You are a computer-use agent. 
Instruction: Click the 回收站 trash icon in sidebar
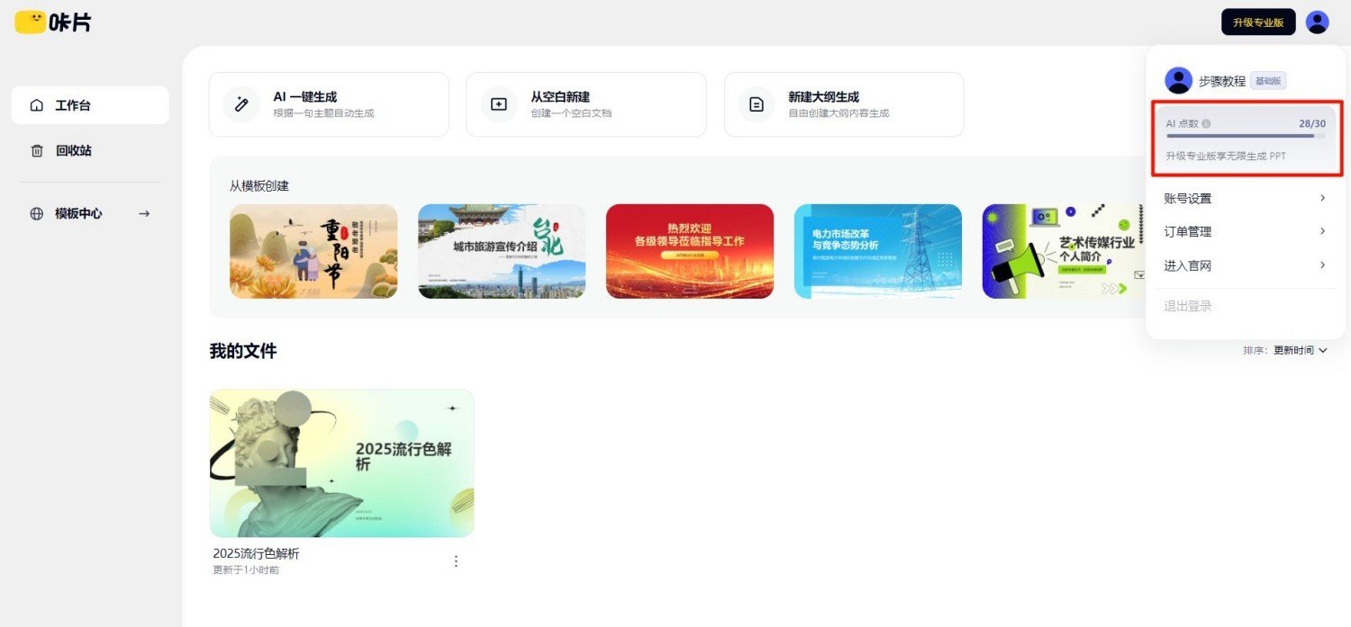click(x=35, y=150)
